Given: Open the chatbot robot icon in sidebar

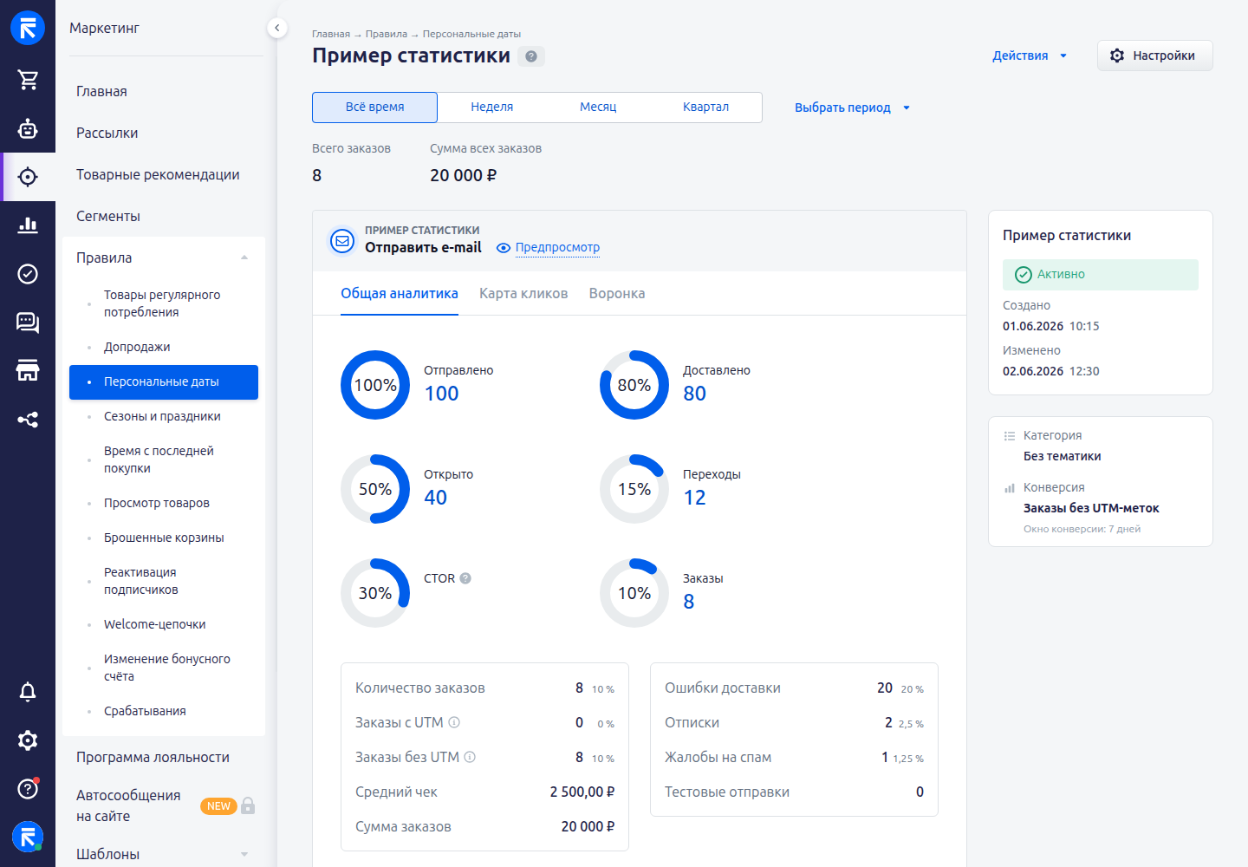Looking at the screenshot, I should click(28, 128).
